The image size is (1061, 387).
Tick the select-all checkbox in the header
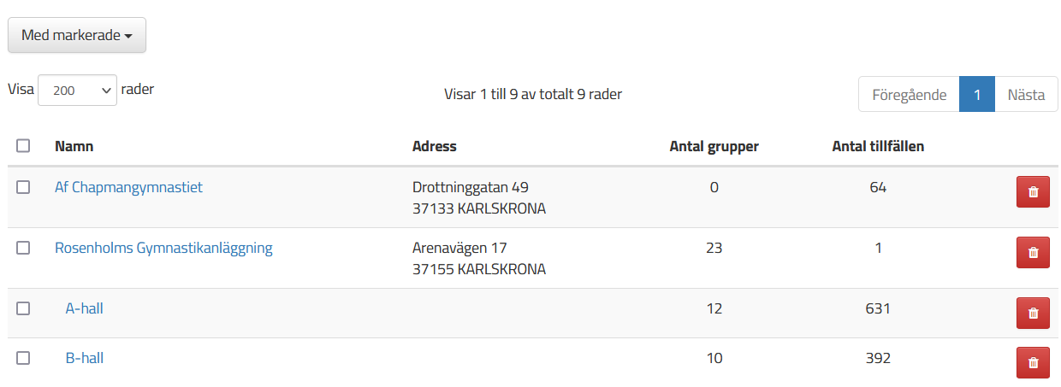tap(23, 146)
